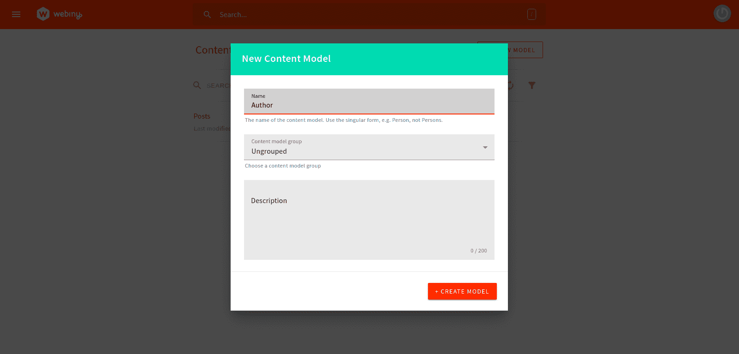Click the "/" keyboard shortcut badge
Image resolution: width=739 pixels, height=354 pixels.
click(x=531, y=14)
